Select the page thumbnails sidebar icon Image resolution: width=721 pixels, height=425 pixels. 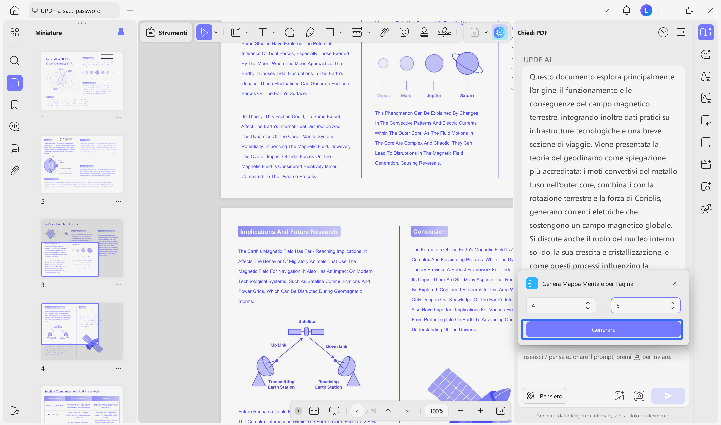click(x=14, y=83)
